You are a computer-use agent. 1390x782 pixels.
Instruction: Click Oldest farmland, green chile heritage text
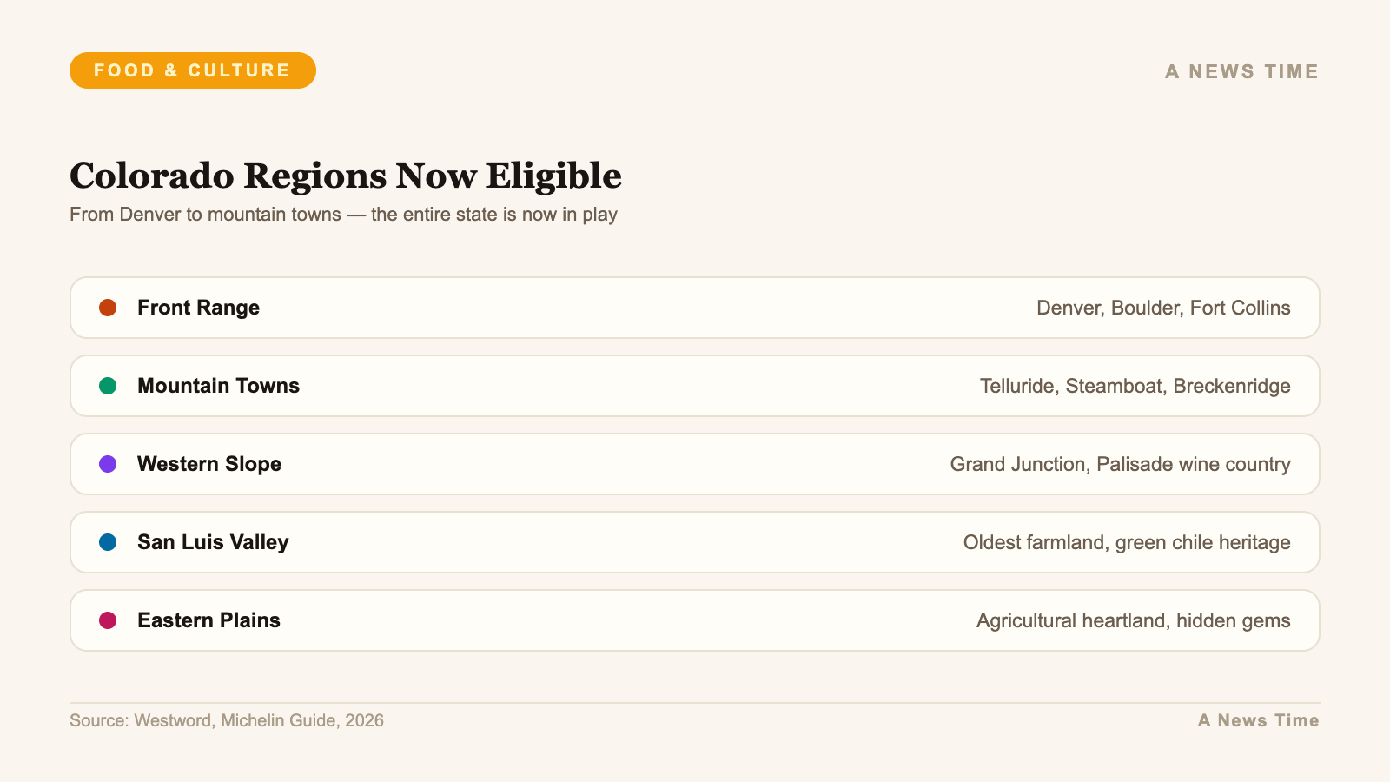point(1127,542)
